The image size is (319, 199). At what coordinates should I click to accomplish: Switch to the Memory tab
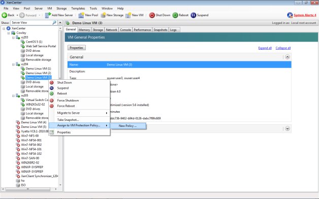(84, 30)
